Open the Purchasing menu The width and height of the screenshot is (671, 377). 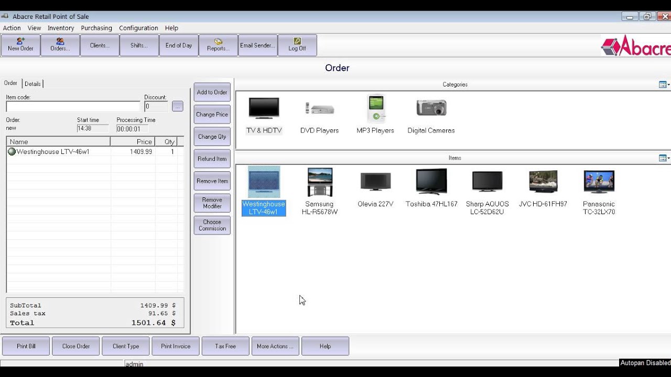(x=96, y=28)
